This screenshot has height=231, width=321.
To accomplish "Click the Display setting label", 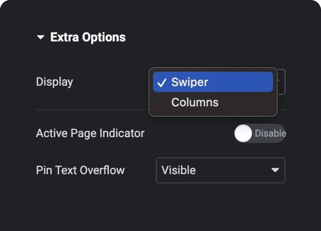I will point(54,82).
